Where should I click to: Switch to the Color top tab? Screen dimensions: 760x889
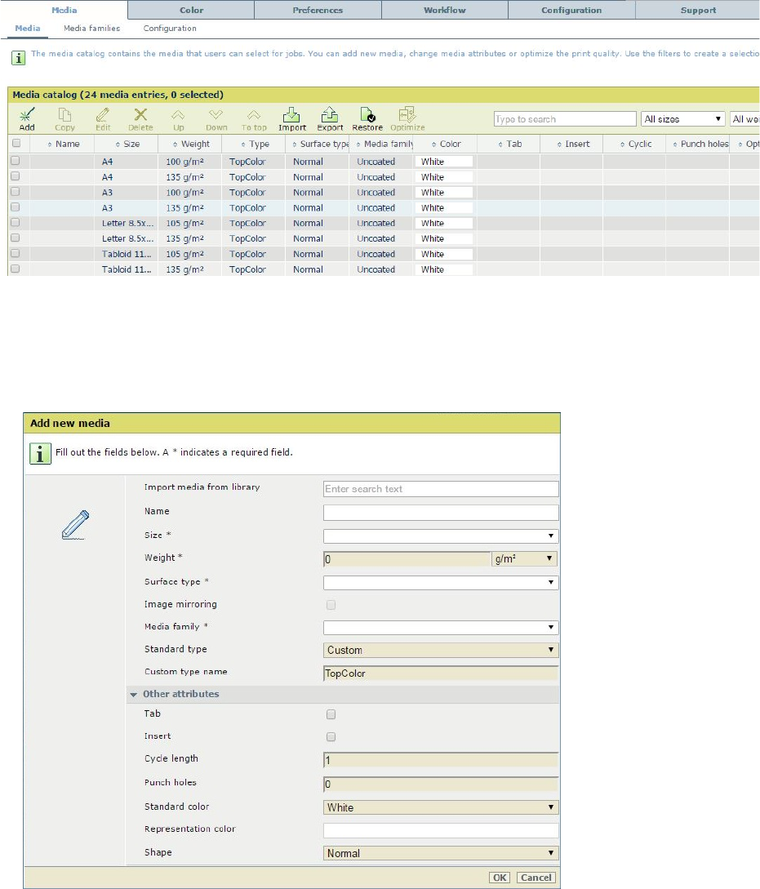[191, 10]
